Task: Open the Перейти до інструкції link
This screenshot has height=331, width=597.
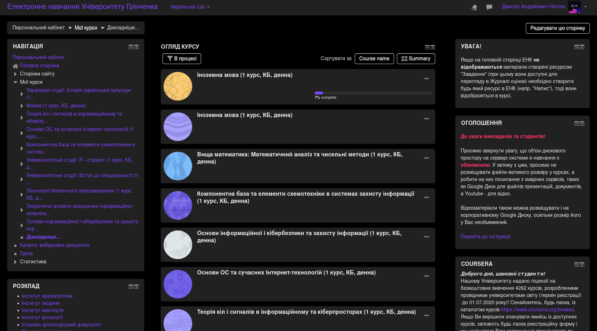Action: pos(485,236)
